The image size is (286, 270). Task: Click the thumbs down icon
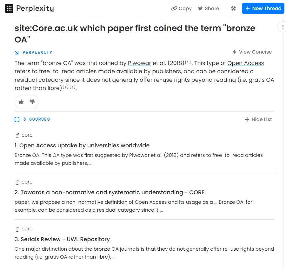32,102
